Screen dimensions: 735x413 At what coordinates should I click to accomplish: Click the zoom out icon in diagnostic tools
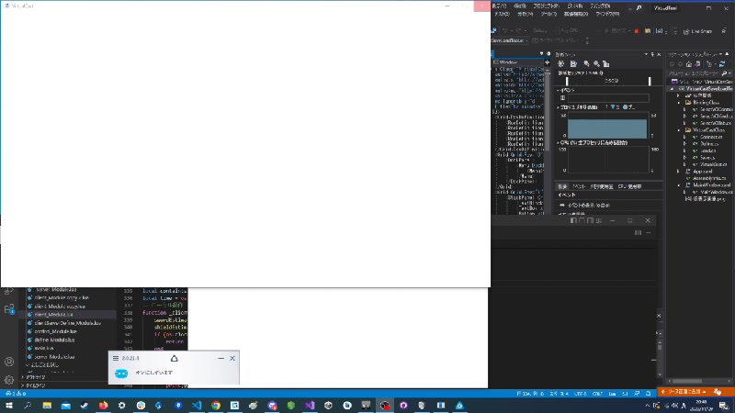coord(596,63)
